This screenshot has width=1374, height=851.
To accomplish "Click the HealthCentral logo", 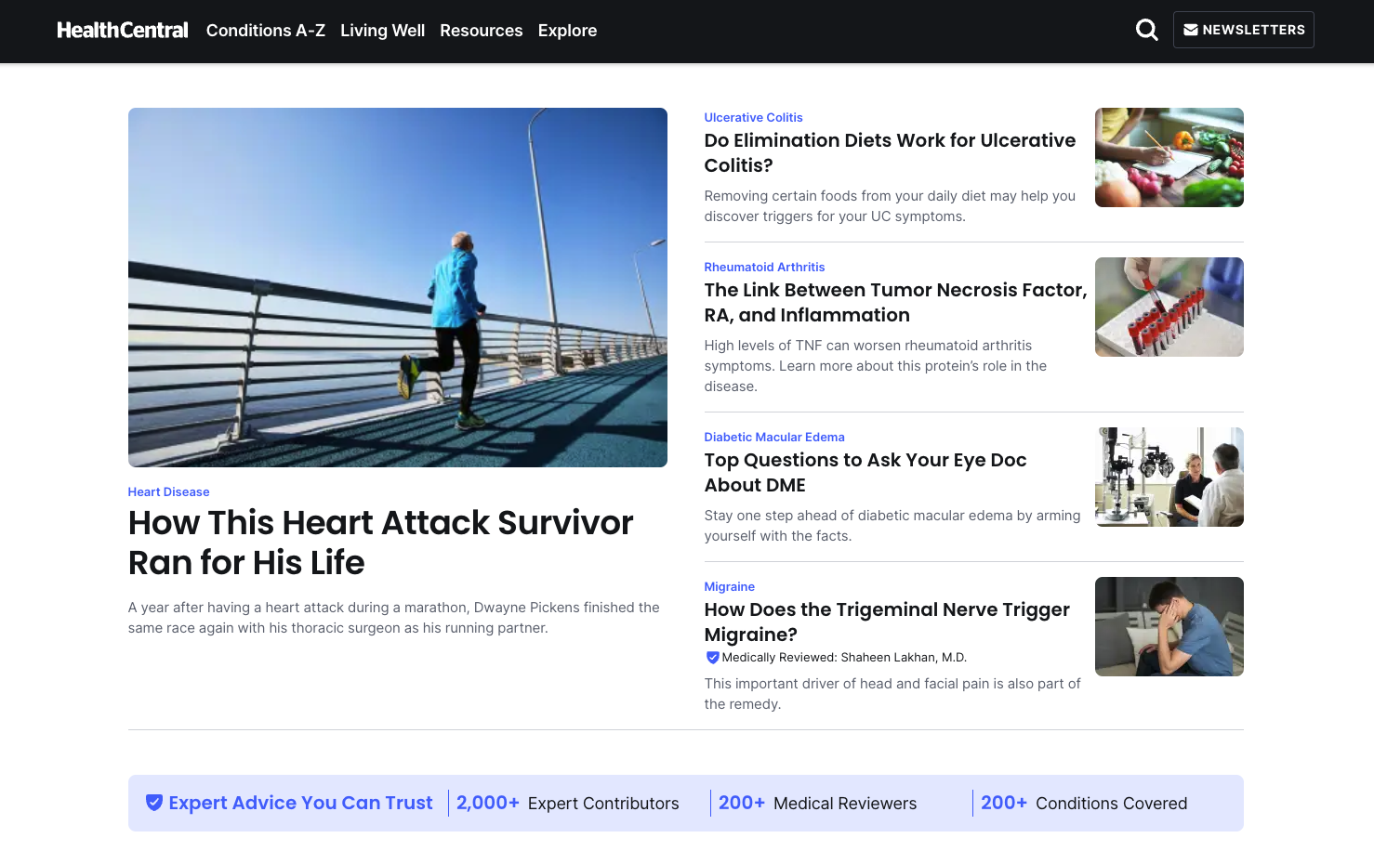I will (x=122, y=29).
